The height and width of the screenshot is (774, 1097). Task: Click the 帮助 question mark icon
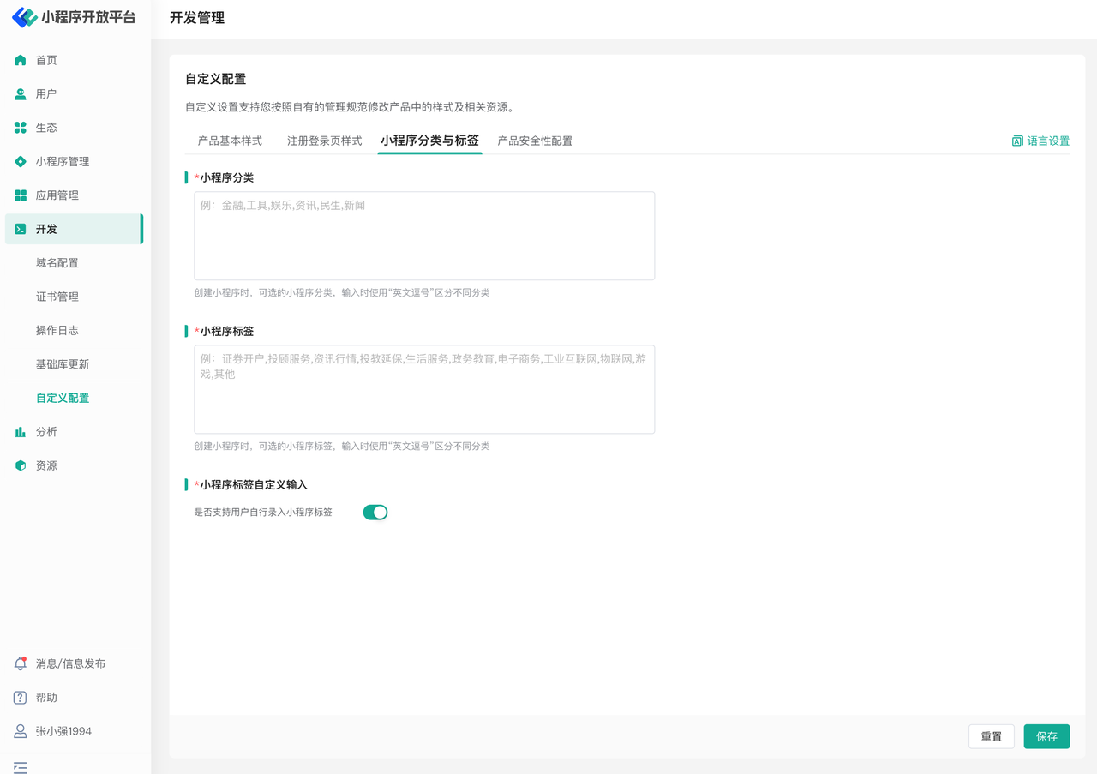tap(21, 698)
